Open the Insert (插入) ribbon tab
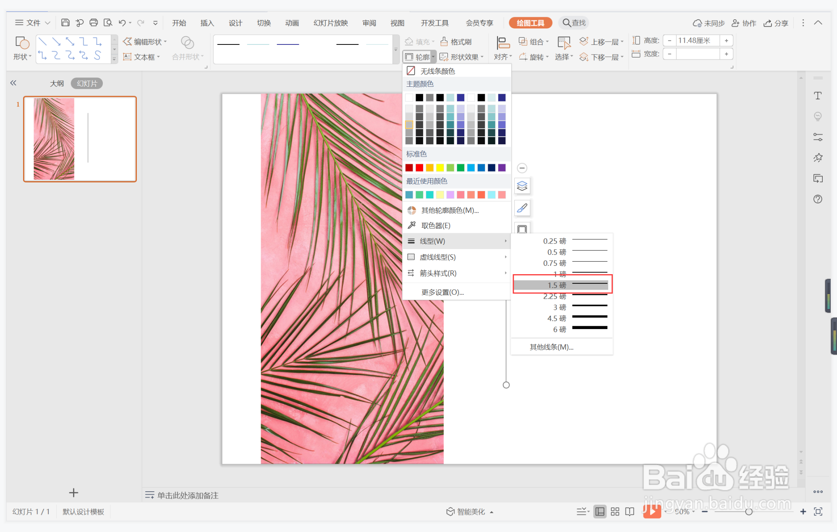 [x=207, y=23]
